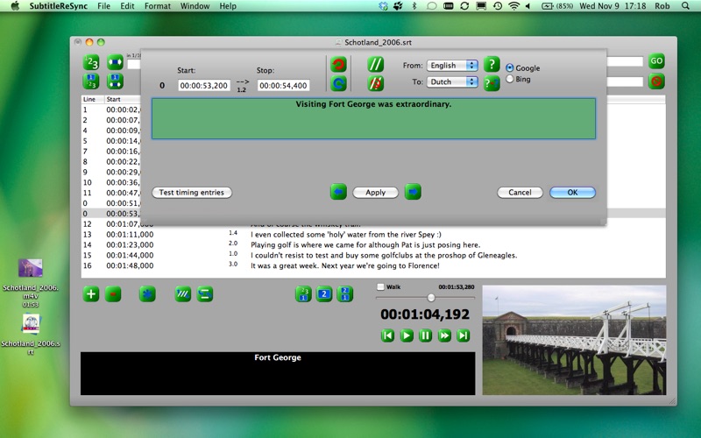The height and width of the screenshot is (438, 701).
Task: Open the Format menu
Action: pos(158,6)
